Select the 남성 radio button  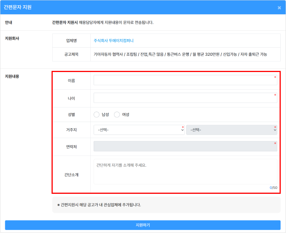pos(97,115)
